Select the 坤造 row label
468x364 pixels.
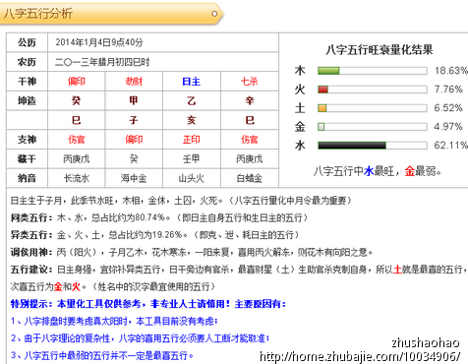pos(27,100)
